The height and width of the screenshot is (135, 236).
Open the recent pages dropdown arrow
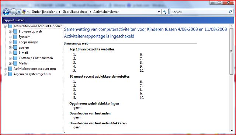19,12
